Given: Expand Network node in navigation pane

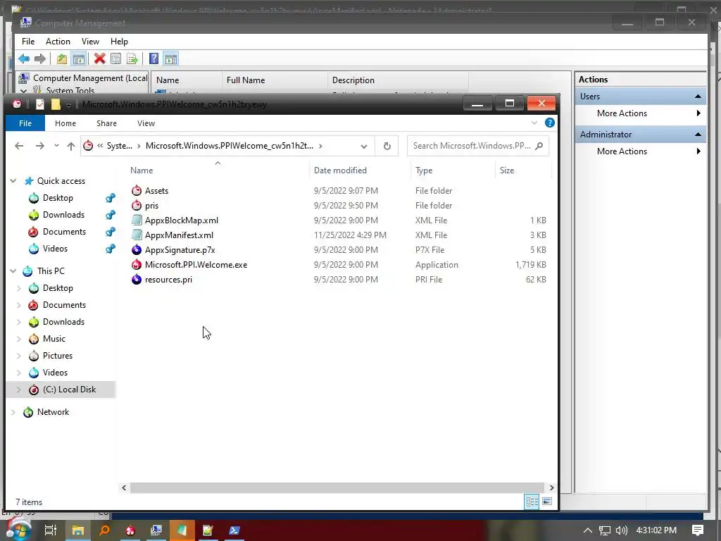Looking at the screenshot, I should point(13,412).
